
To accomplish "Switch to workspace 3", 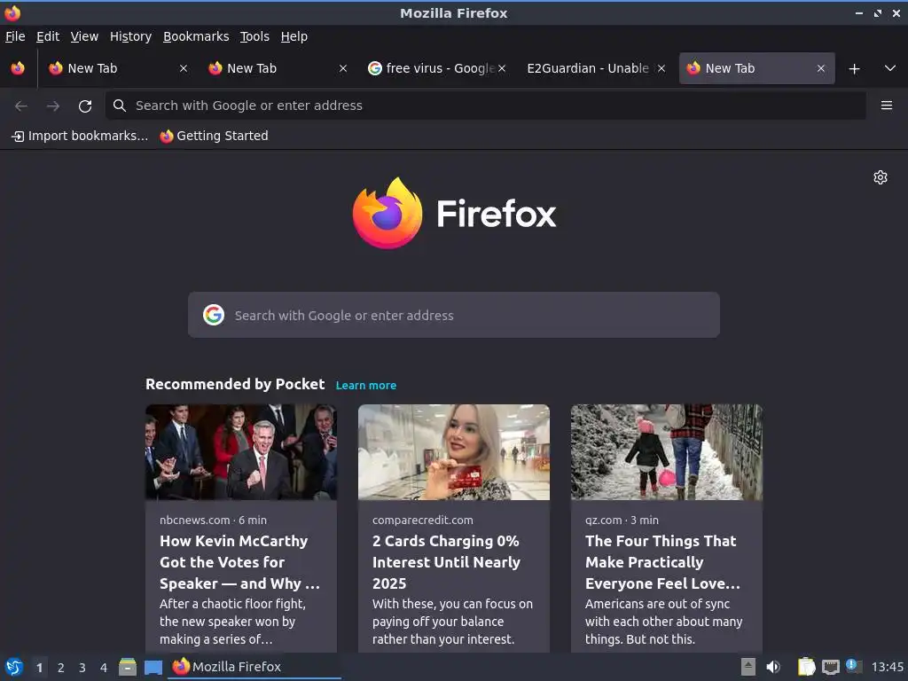I will [82, 668].
